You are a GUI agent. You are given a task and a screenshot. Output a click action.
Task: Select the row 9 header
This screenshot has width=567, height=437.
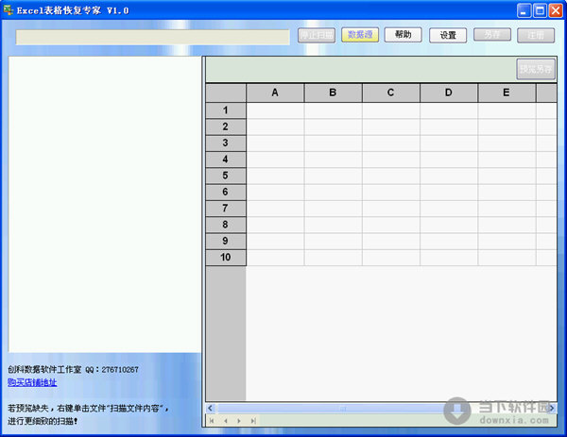coord(226,241)
